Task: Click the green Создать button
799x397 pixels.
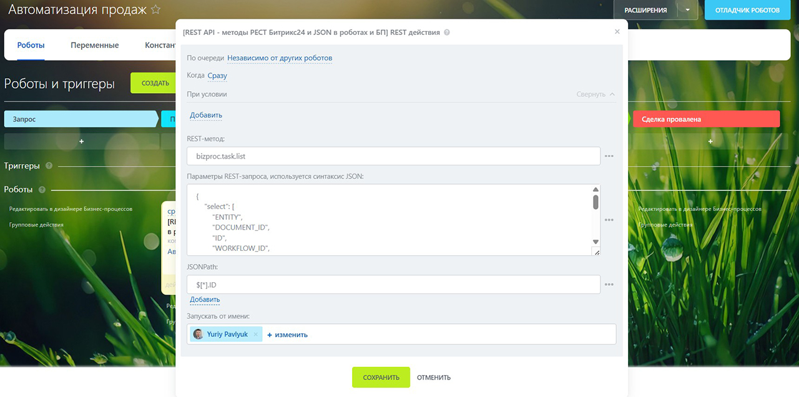Action: (x=153, y=83)
